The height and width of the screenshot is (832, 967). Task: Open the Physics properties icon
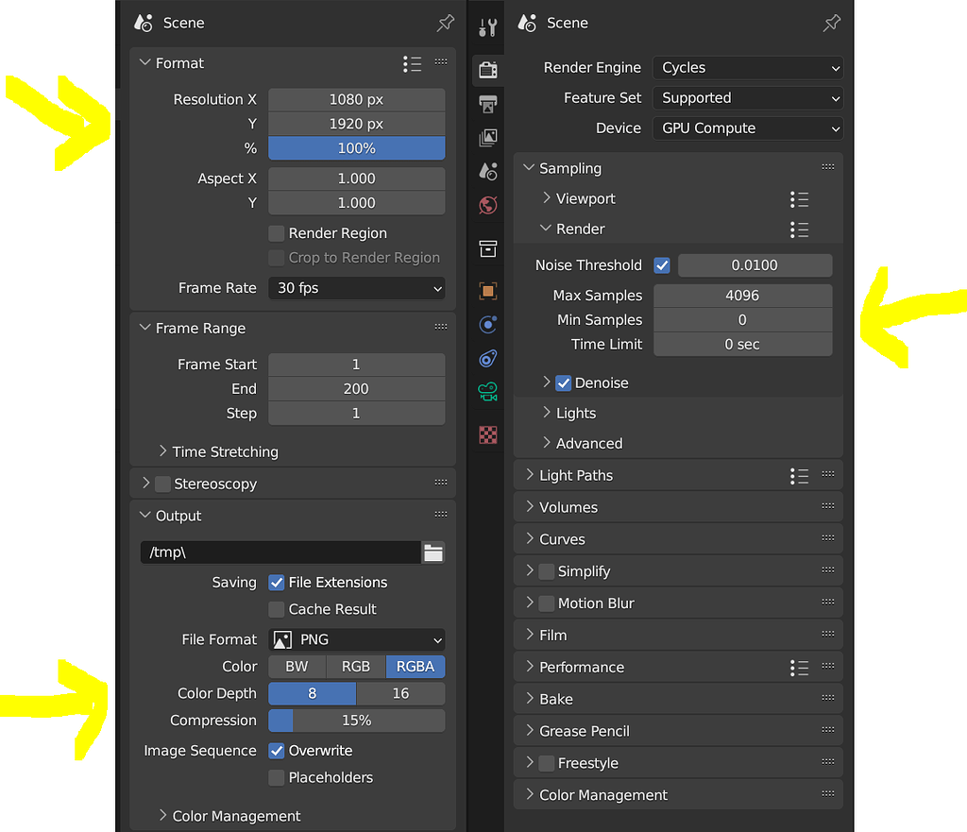(x=488, y=325)
